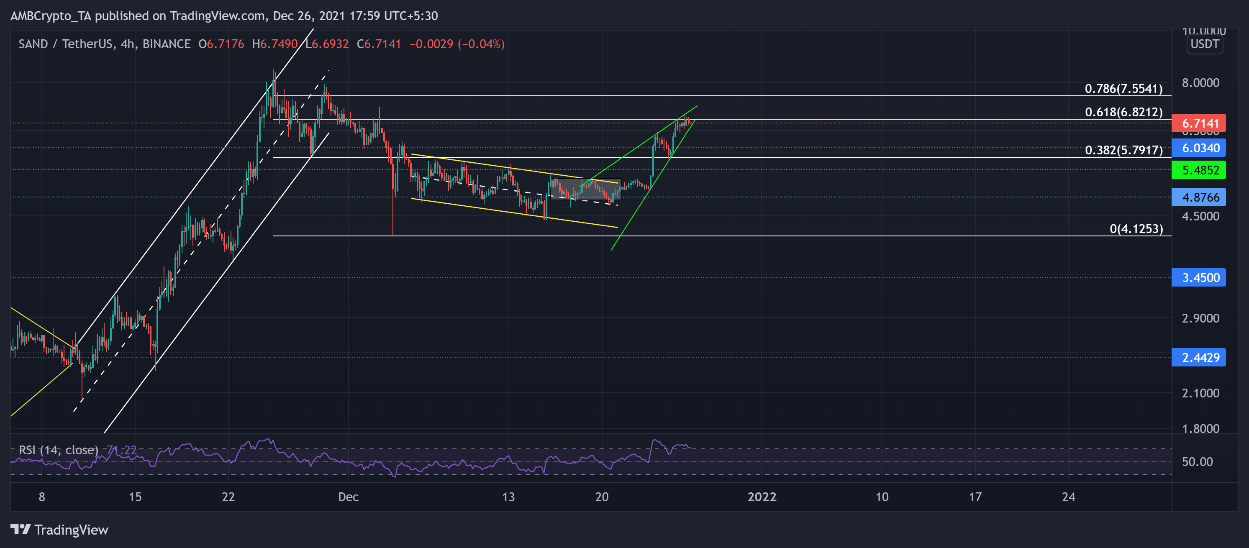Viewport: 1249px width, 548px height.
Task: Click the 1.8000 price axis value
Action: [x=1200, y=429]
